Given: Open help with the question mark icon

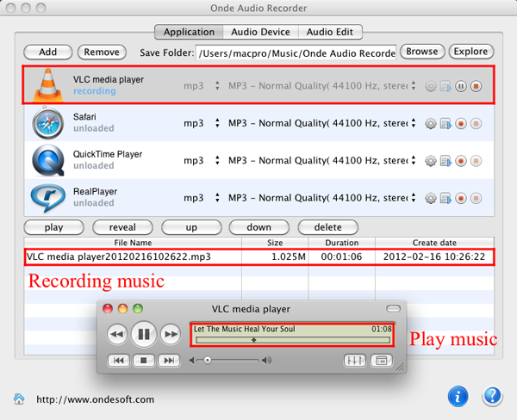Looking at the screenshot, I should (x=492, y=397).
